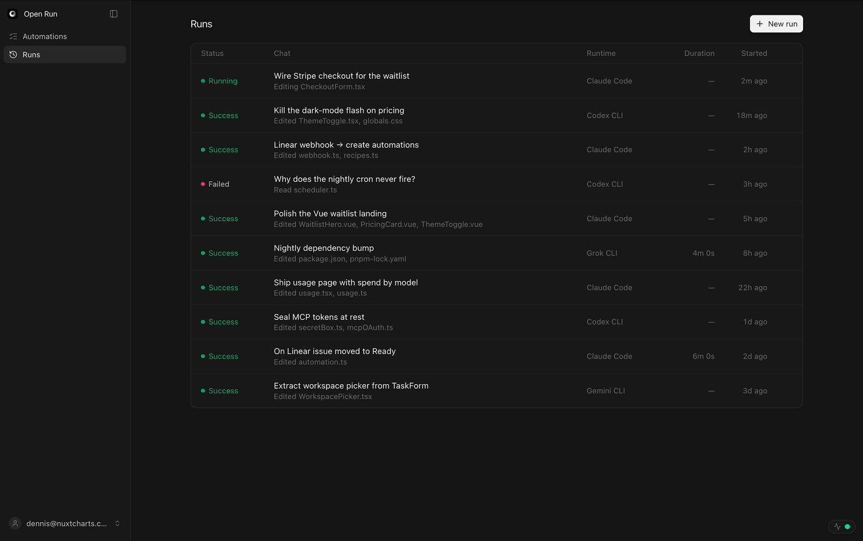Viewport: 863px width, 541px height.
Task: Click the Grok CLI runtime cell
Action: point(602,253)
